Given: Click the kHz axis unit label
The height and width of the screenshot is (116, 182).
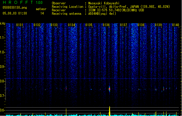Looking at the screenshot, I should (3, 23).
